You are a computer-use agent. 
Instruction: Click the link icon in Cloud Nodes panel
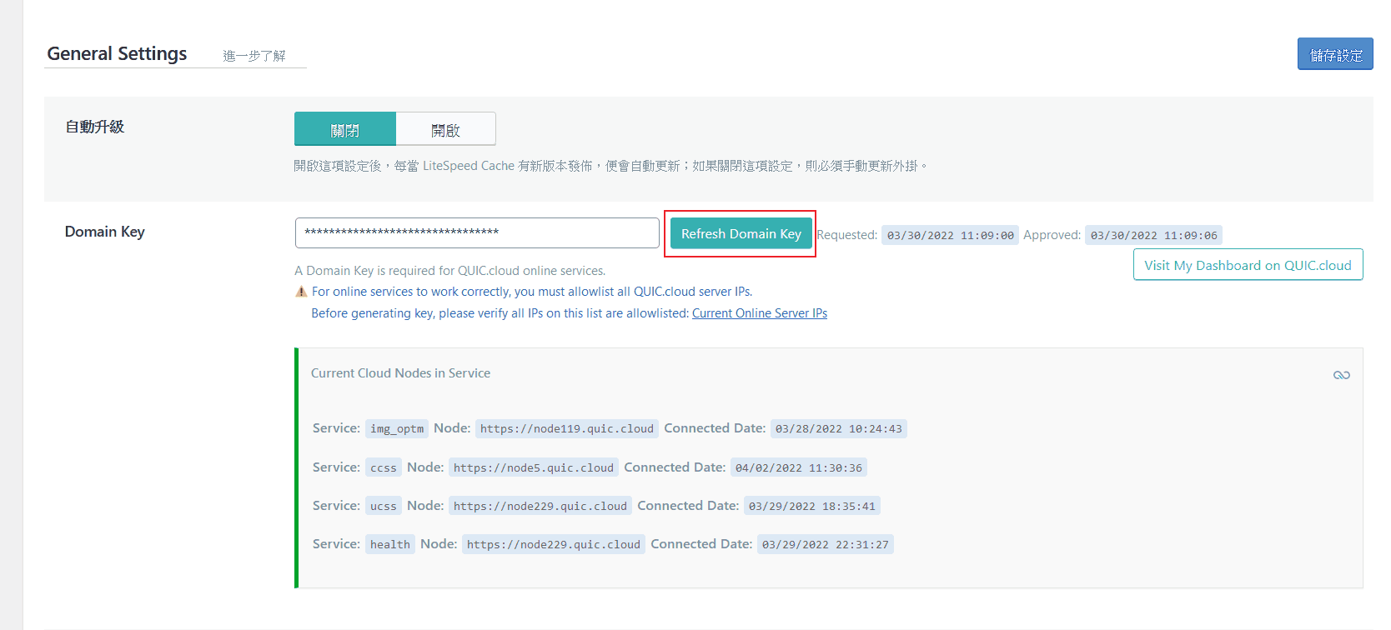(x=1341, y=375)
